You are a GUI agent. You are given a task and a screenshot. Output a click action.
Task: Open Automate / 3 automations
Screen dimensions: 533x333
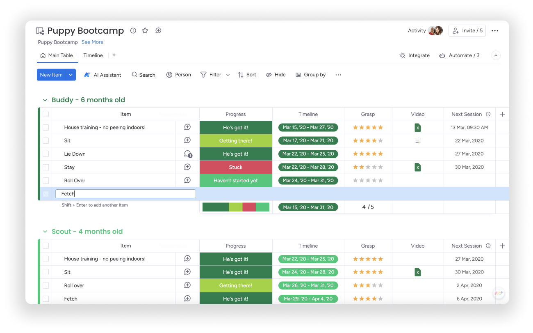click(x=459, y=55)
